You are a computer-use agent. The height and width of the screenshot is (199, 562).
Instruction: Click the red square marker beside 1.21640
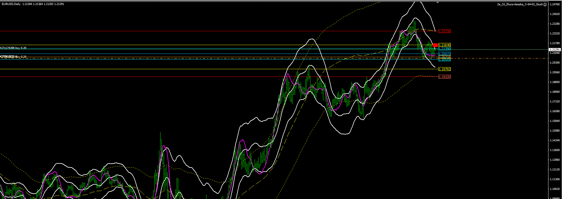pos(435,45)
